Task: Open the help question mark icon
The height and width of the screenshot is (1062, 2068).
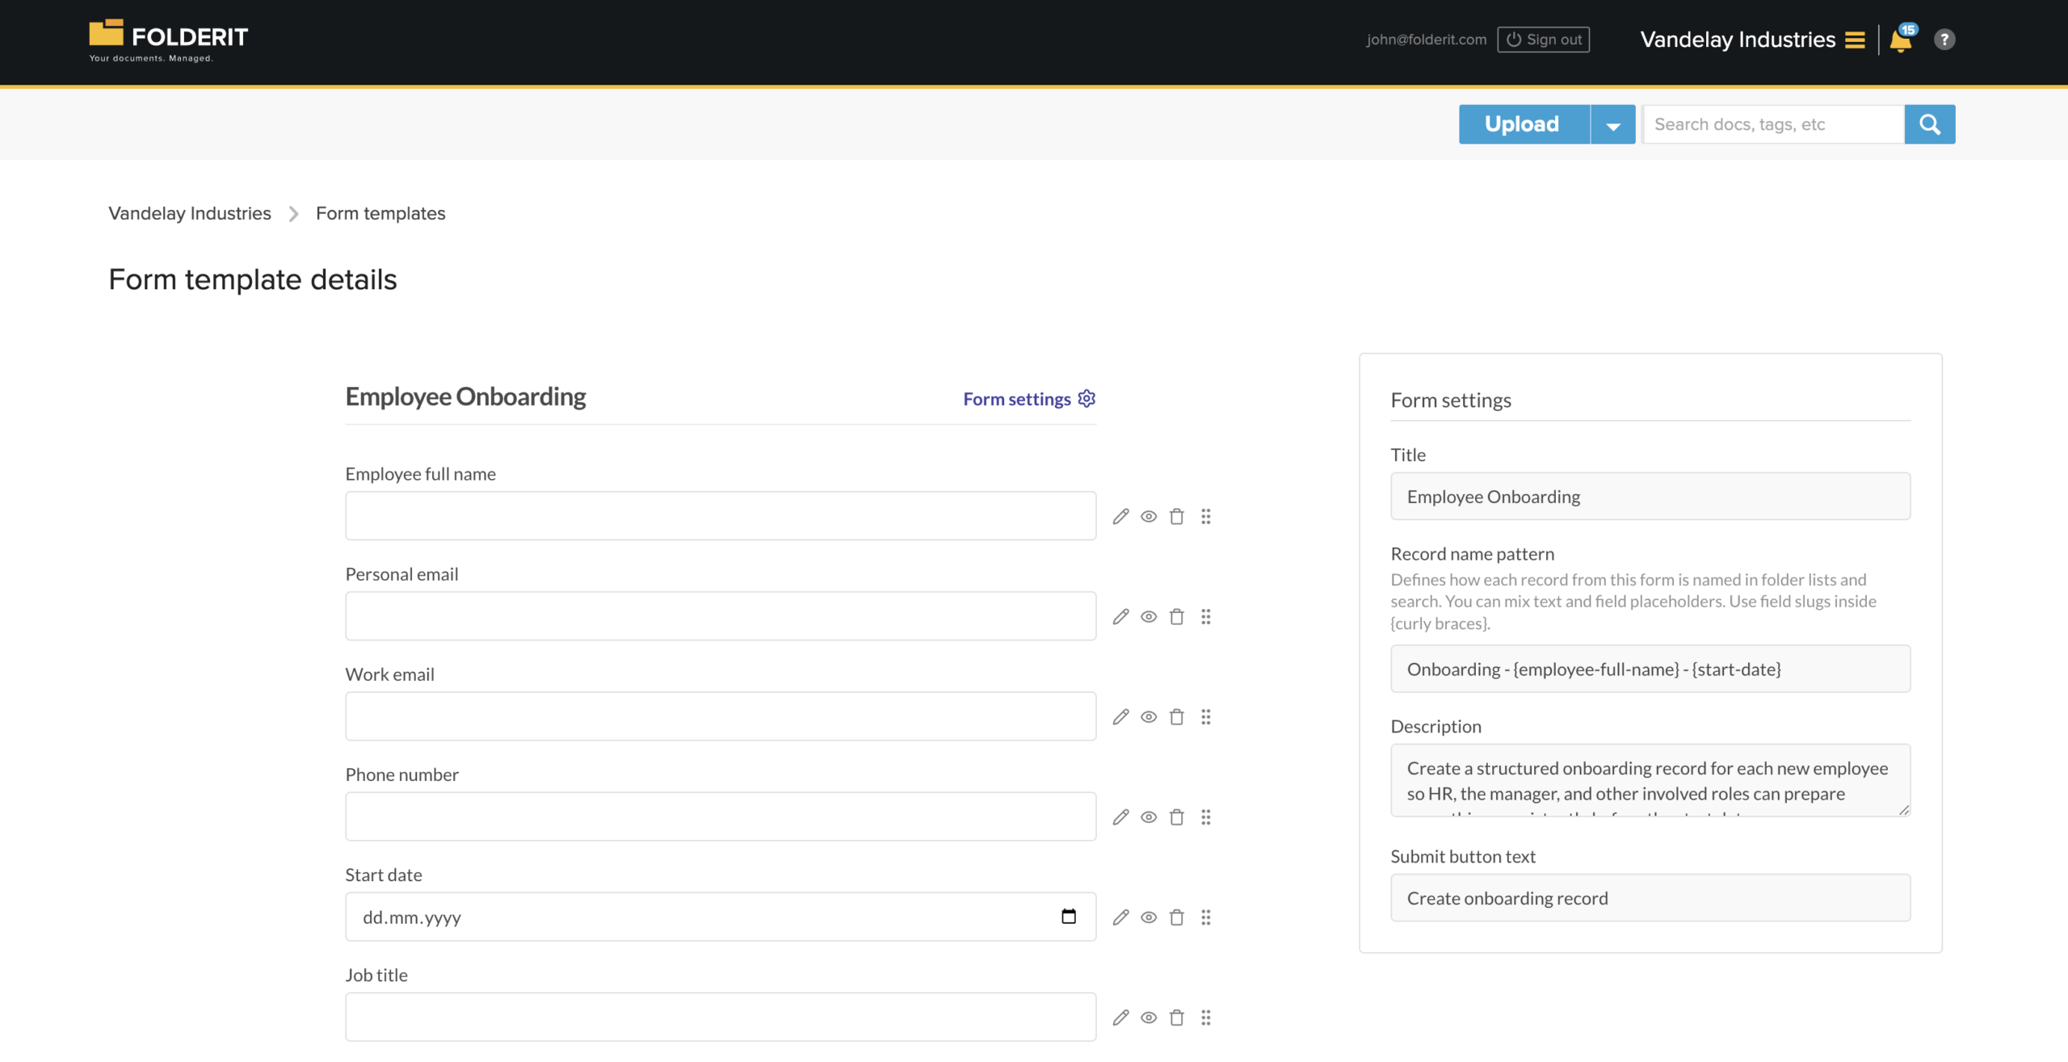Action: pos(1944,39)
